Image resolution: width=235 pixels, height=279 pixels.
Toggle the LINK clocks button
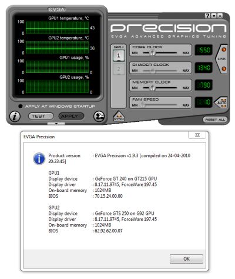pyautogui.click(x=222, y=59)
